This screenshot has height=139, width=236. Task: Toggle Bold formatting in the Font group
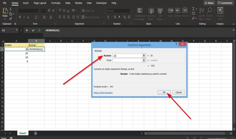point(20,17)
